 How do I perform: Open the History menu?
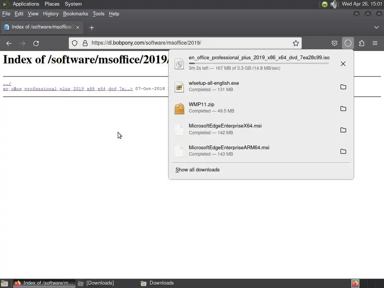[51, 14]
